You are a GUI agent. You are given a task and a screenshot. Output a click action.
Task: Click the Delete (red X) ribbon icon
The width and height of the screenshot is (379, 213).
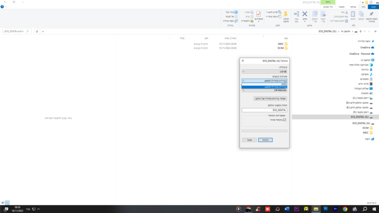click(x=305, y=15)
